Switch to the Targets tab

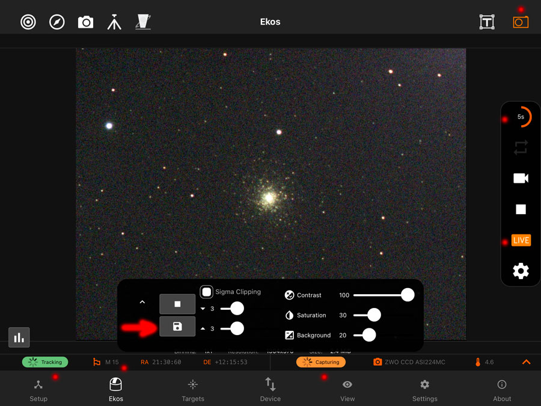(193, 390)
